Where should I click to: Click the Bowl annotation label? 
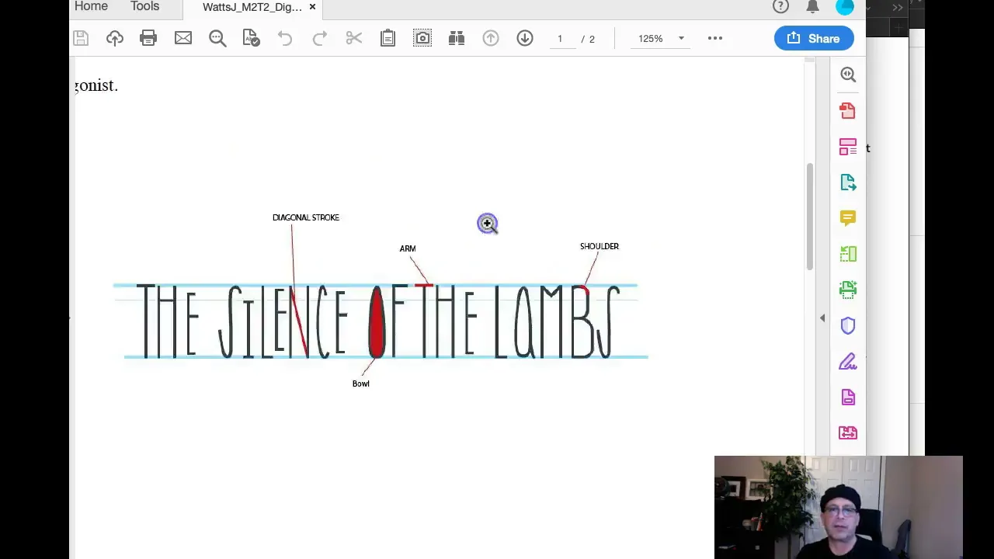coord(361,384)
